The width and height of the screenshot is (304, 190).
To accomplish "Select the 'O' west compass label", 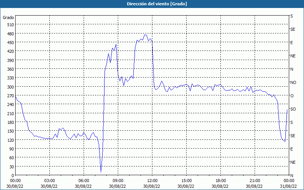I will 292,96.
